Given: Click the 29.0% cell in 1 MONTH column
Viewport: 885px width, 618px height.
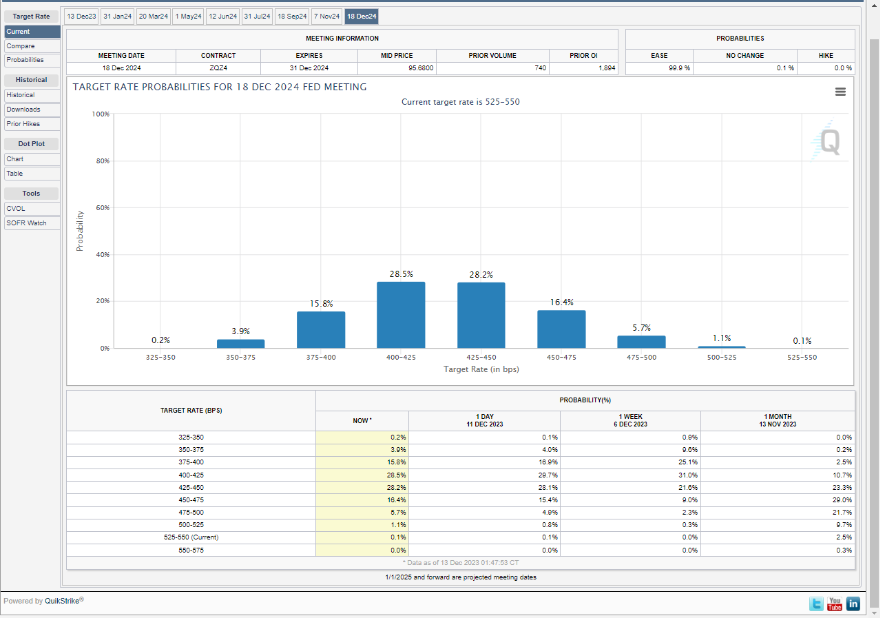Looking at the screenshot, I should (x=778, y=499).
